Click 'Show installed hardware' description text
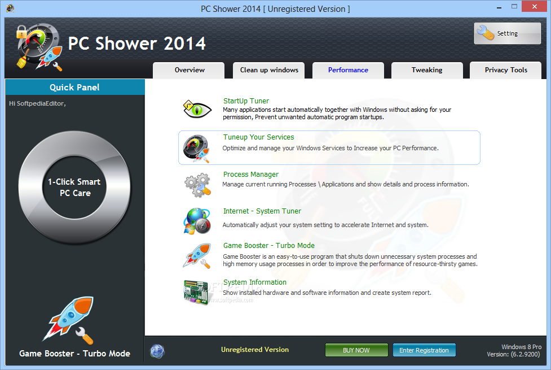This screenshot has width=551, height=370. click(x=327, y=293)
